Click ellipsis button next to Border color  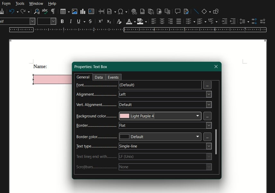207,137
